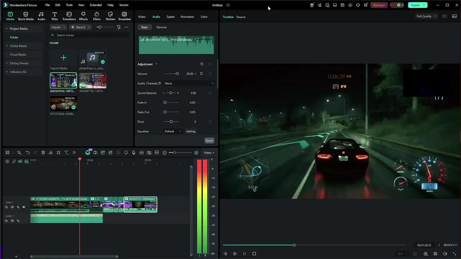Screen dimensions: 461x259
Task: Open the Filters panel
Action: [97, 16]
